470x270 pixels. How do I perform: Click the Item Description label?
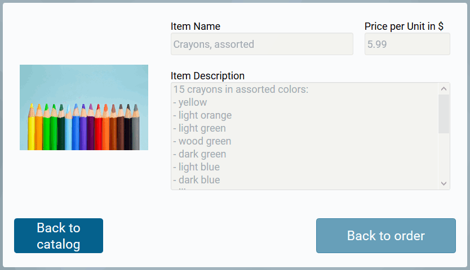[x=207, y=76]
